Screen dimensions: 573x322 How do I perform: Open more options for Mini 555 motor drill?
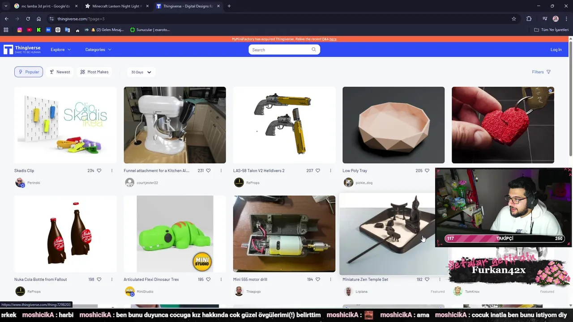331,280
